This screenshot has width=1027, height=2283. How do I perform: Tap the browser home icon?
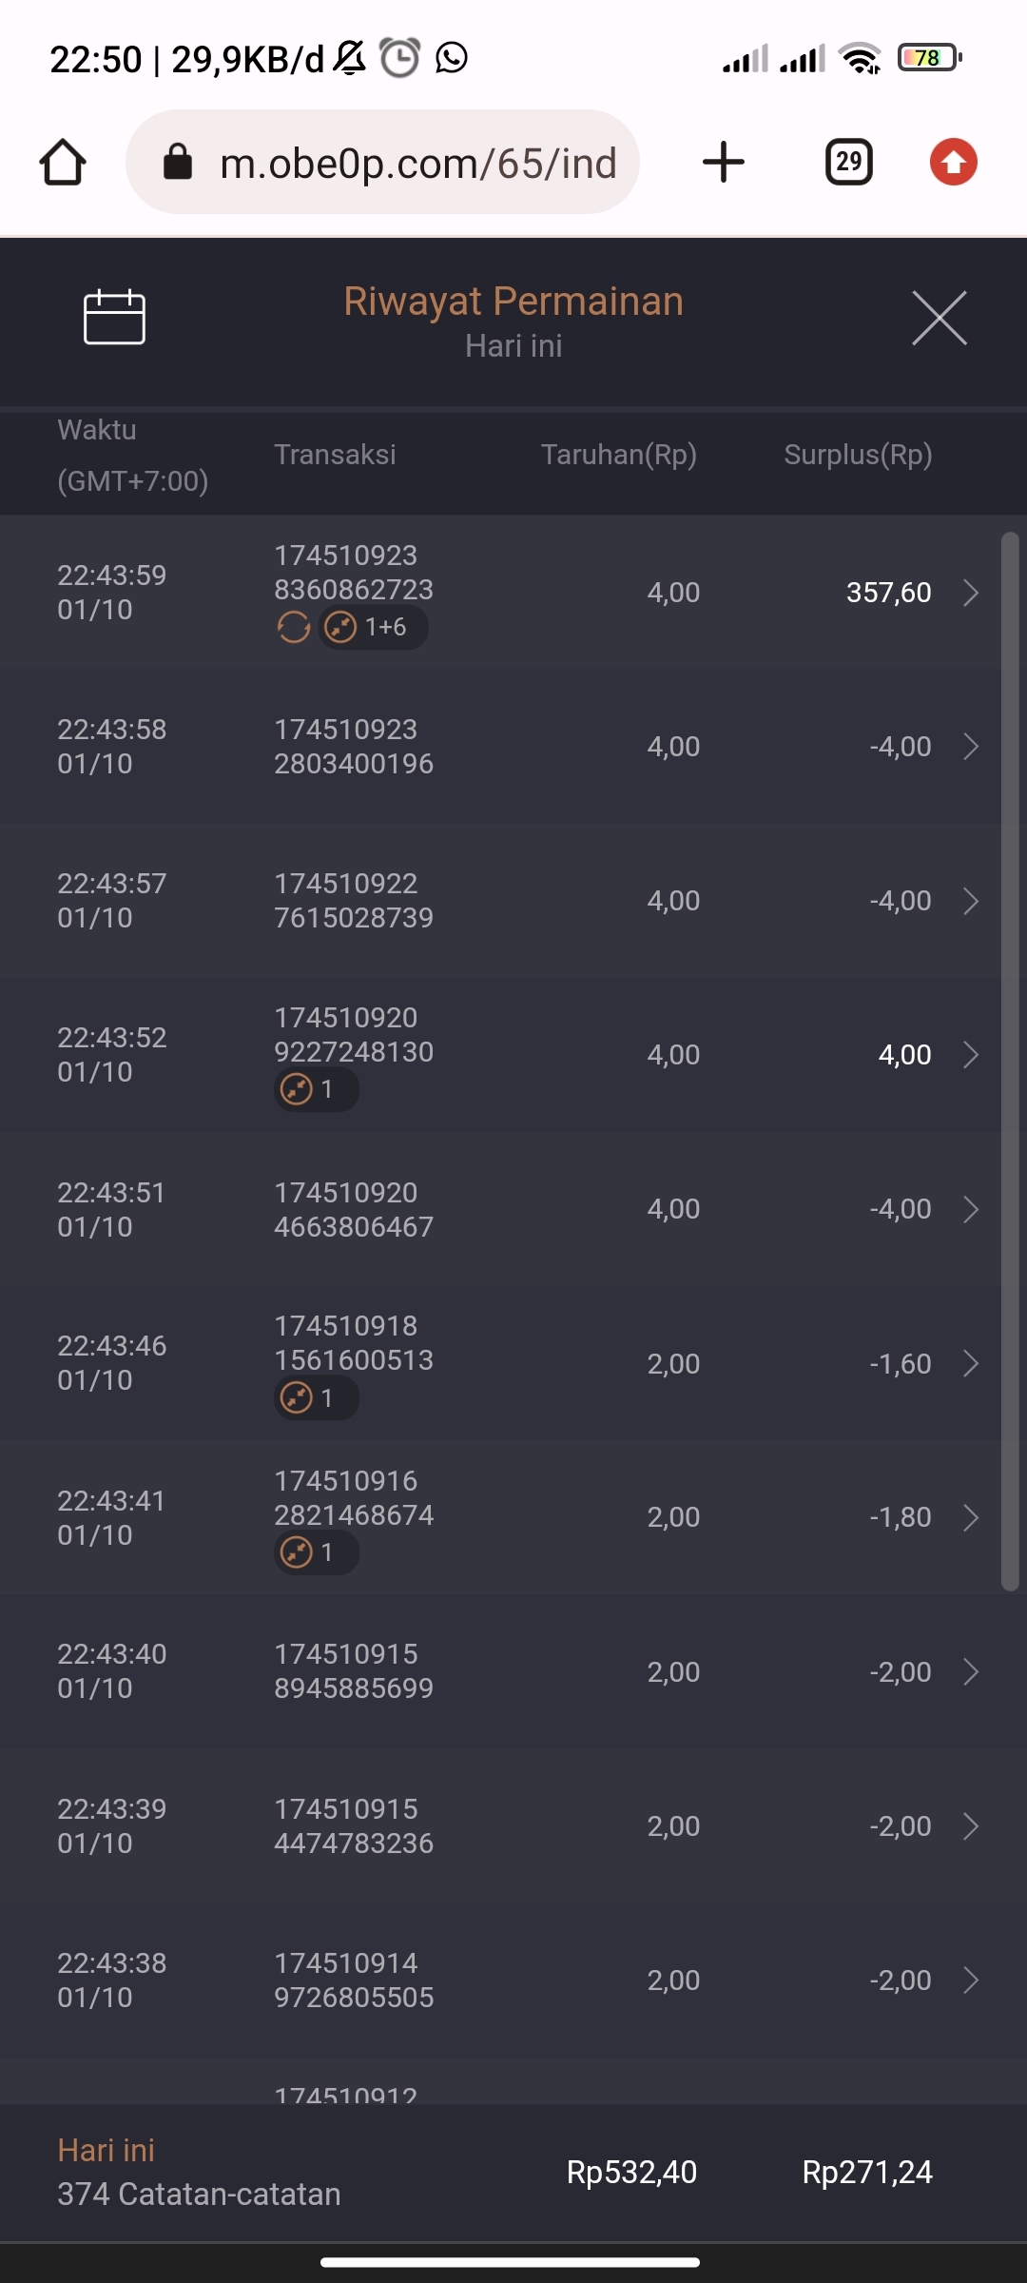(x=63, y=162)
